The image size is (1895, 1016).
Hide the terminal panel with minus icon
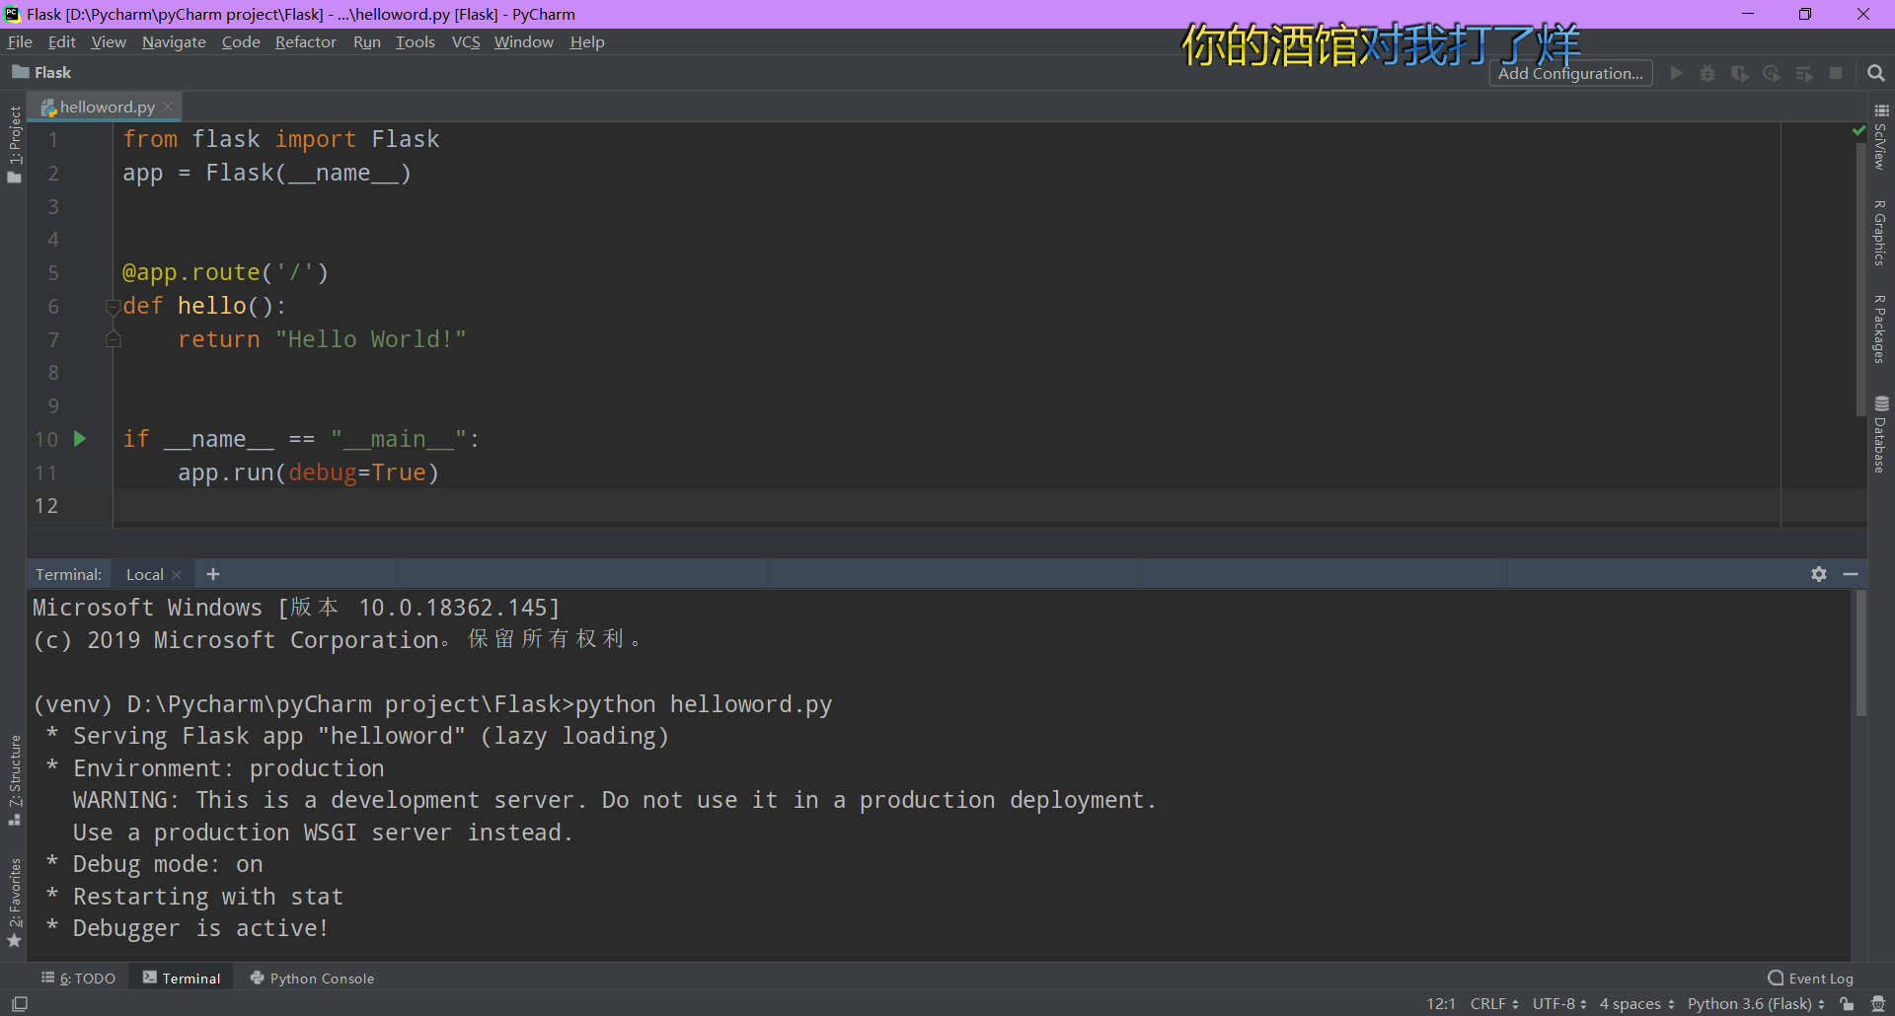[1851, 574]
